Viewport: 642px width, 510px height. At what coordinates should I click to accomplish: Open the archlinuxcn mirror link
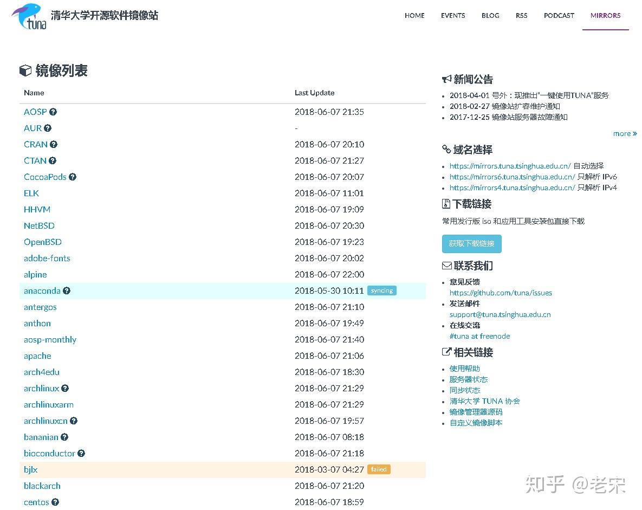click(x=46, y=421)
